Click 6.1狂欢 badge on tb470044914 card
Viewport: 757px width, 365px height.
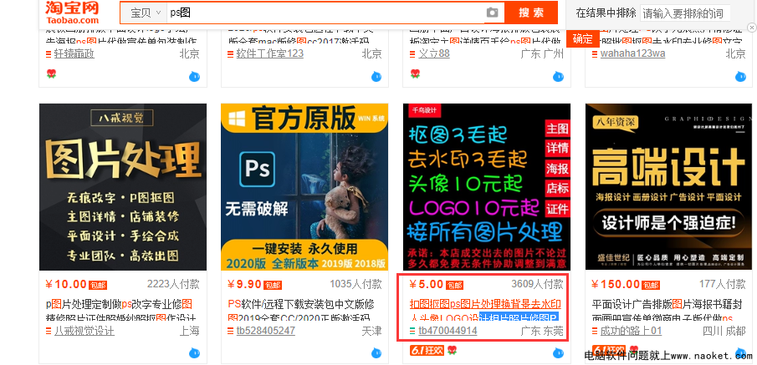[427, 351]
